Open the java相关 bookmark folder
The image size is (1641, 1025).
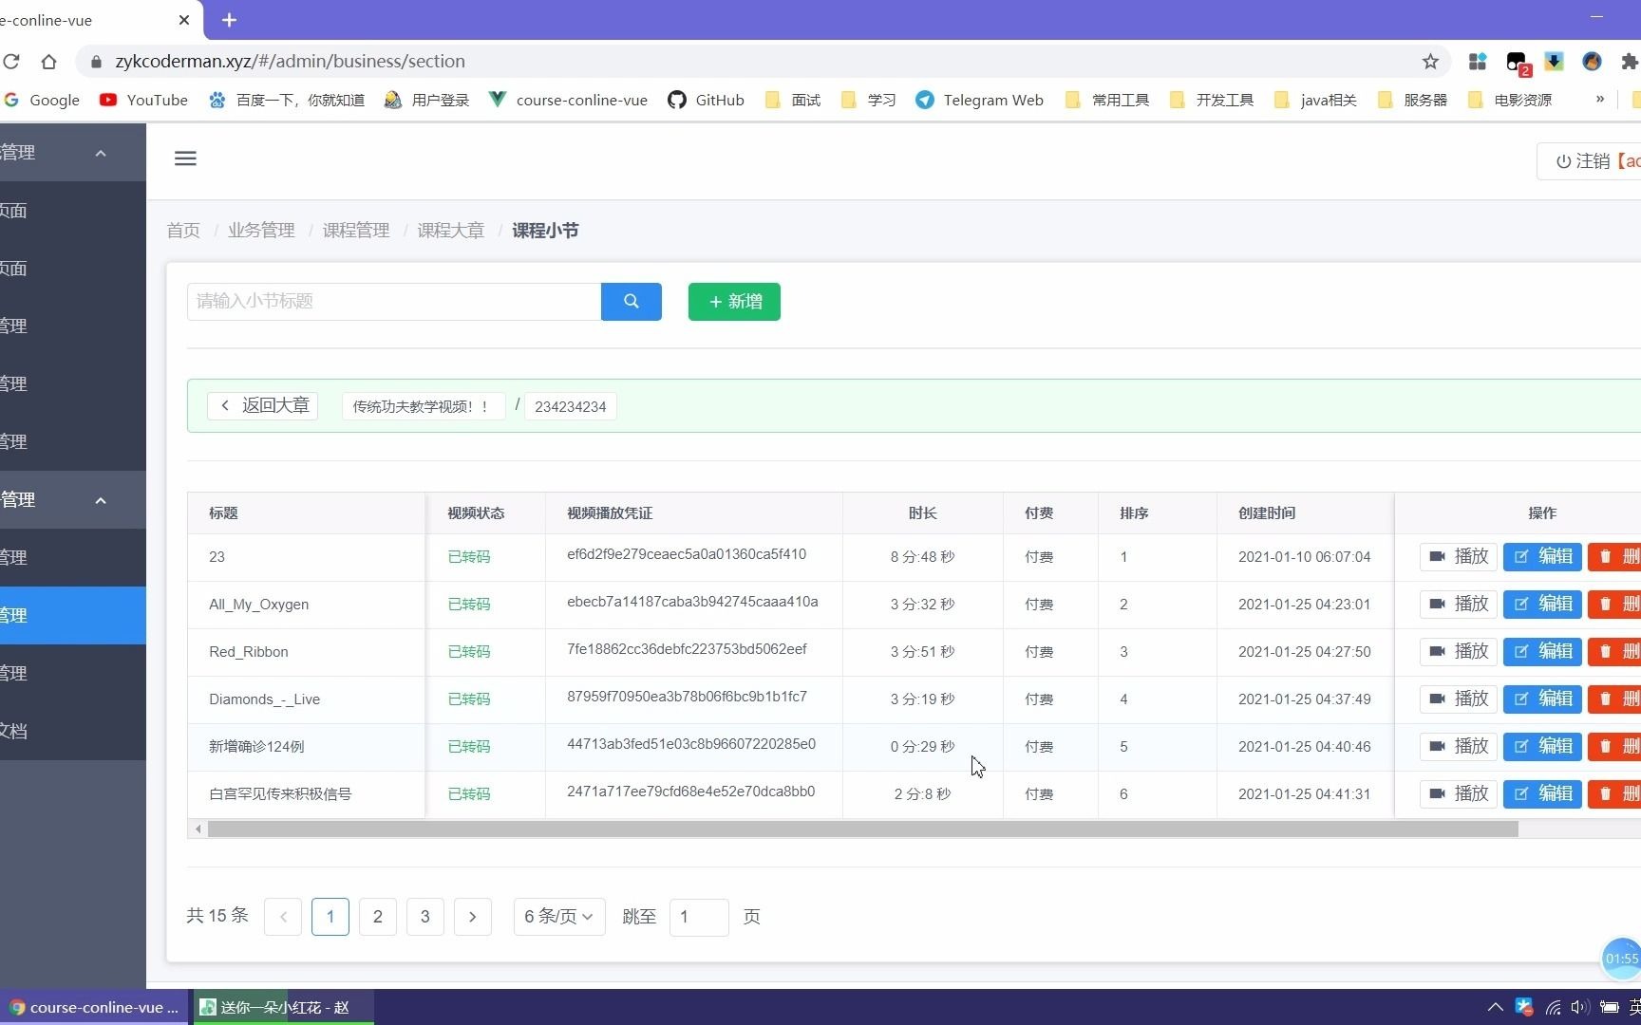click(1315, 100)
